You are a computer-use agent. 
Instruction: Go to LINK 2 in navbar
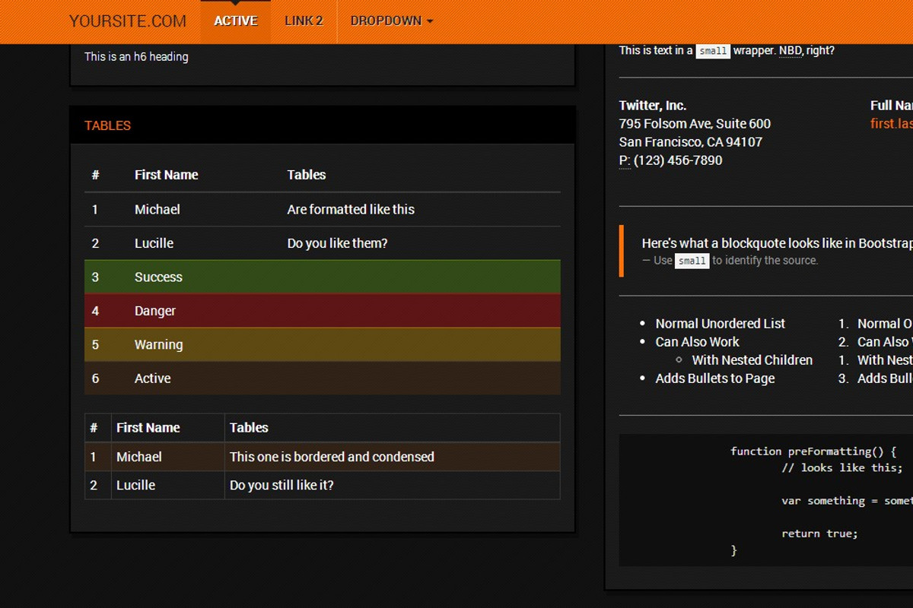(304, 21)
